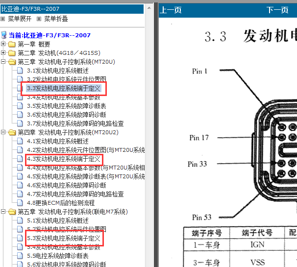Viewport: 297px width, 267px height.
Task: Click page icon beside 4.7 电路检查
Action: point(20,194)
